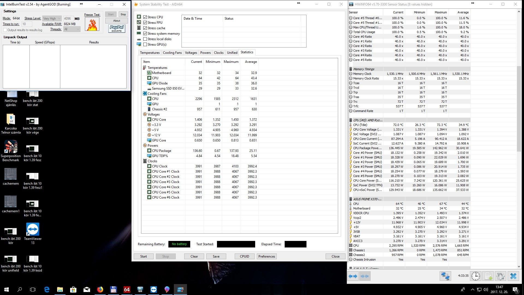Click HWiNFO expand columns arrows icon
524x295 pixels.
tap(353, 276)
